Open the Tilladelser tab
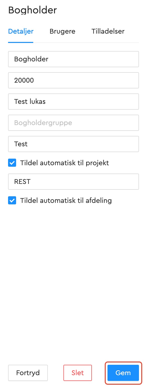This screenshot has width=144, height=387. pyautogui.click(x=108, y=31)
